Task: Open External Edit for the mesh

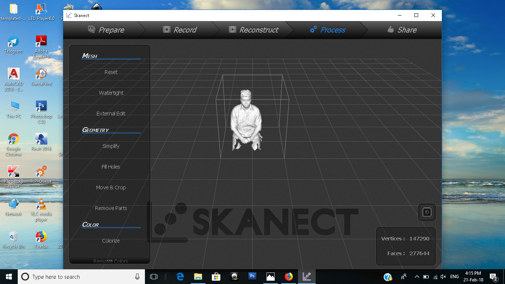Action: coord(111,114)
